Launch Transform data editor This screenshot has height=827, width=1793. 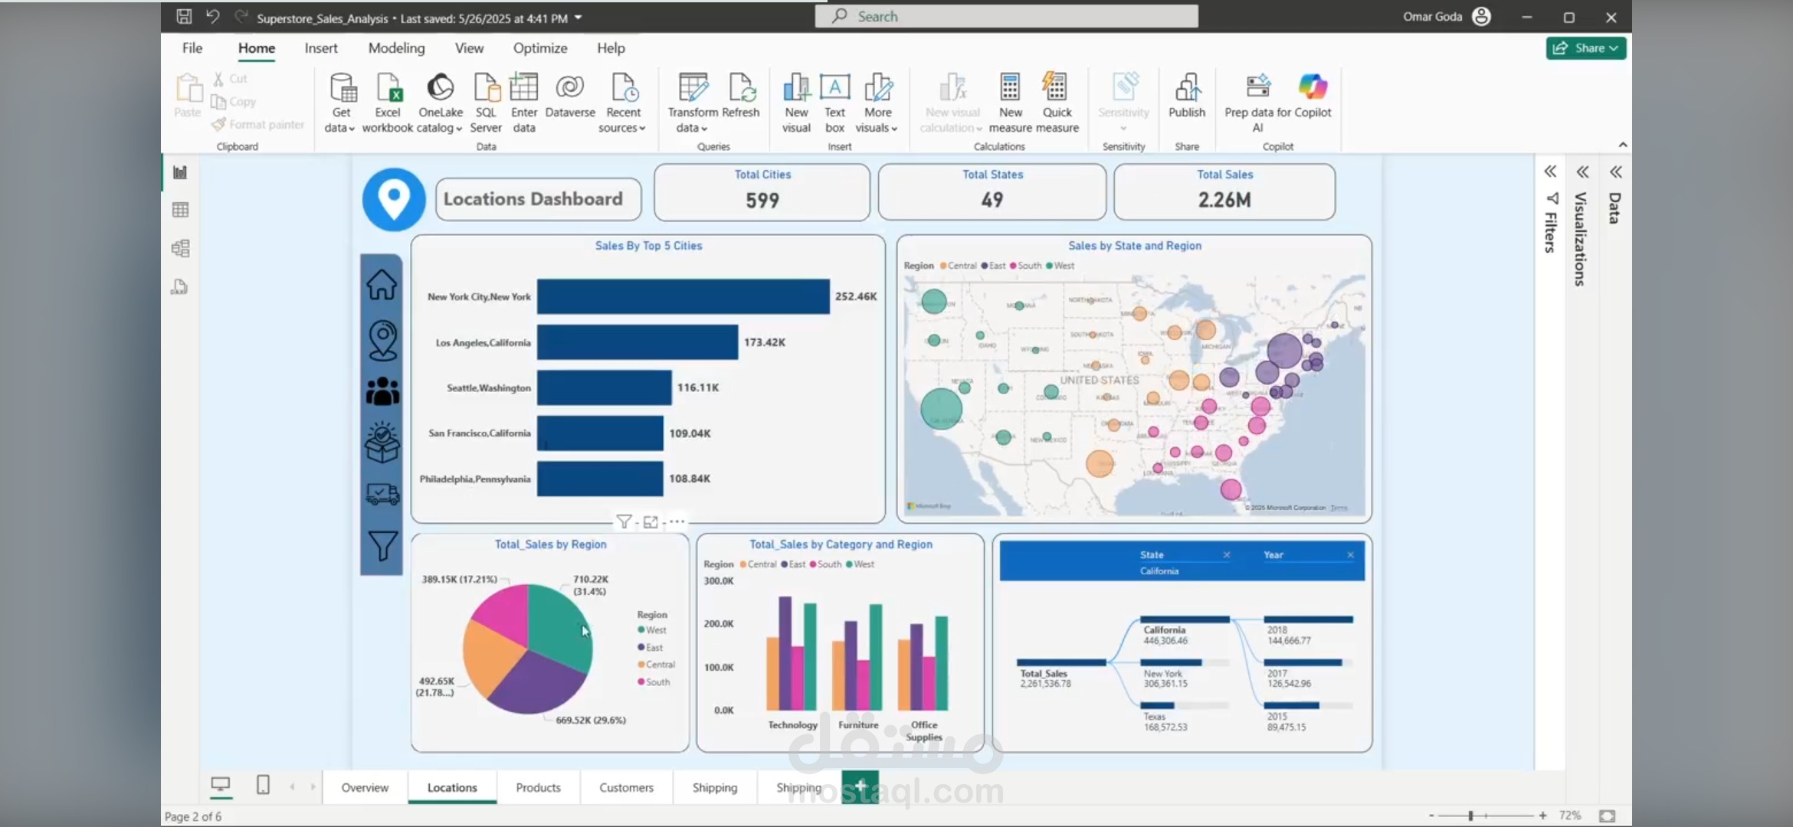coord(693,103)
